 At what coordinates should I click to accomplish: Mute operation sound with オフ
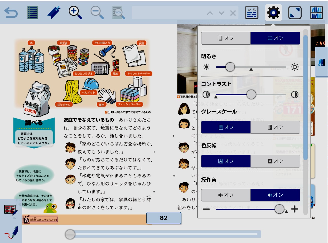(x=226, y=195)
